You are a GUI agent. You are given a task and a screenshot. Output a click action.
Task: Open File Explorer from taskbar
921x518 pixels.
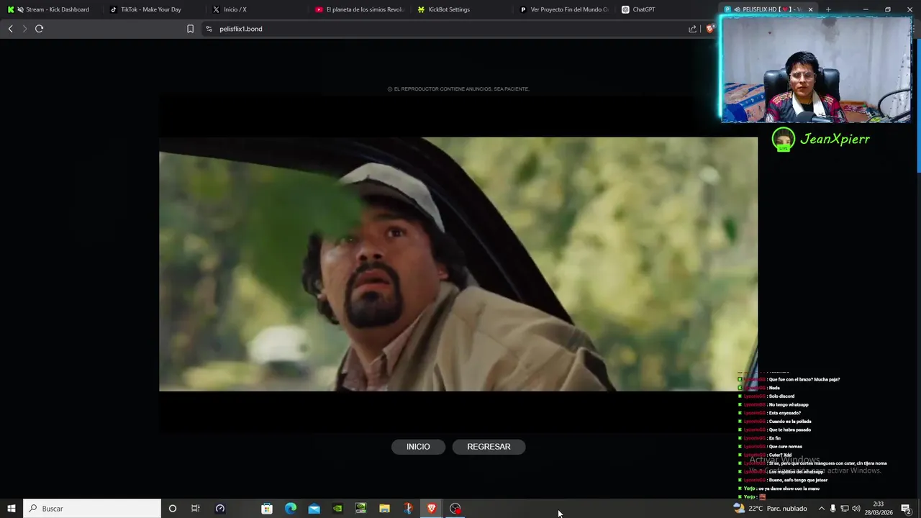(x=385, y=509)
